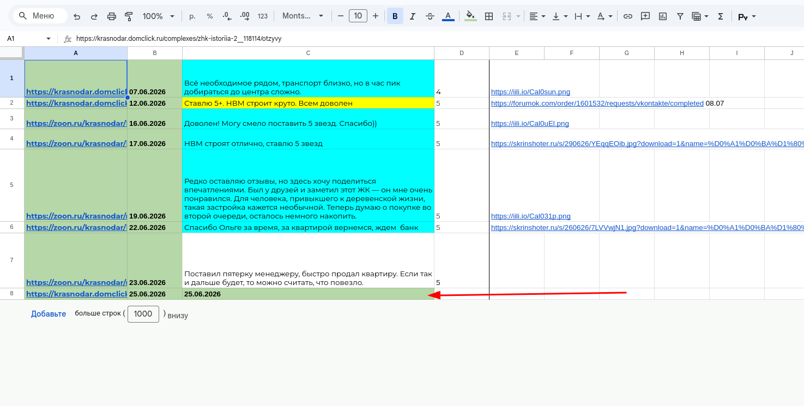Toggle bold formatting

(x=395, y=16)
